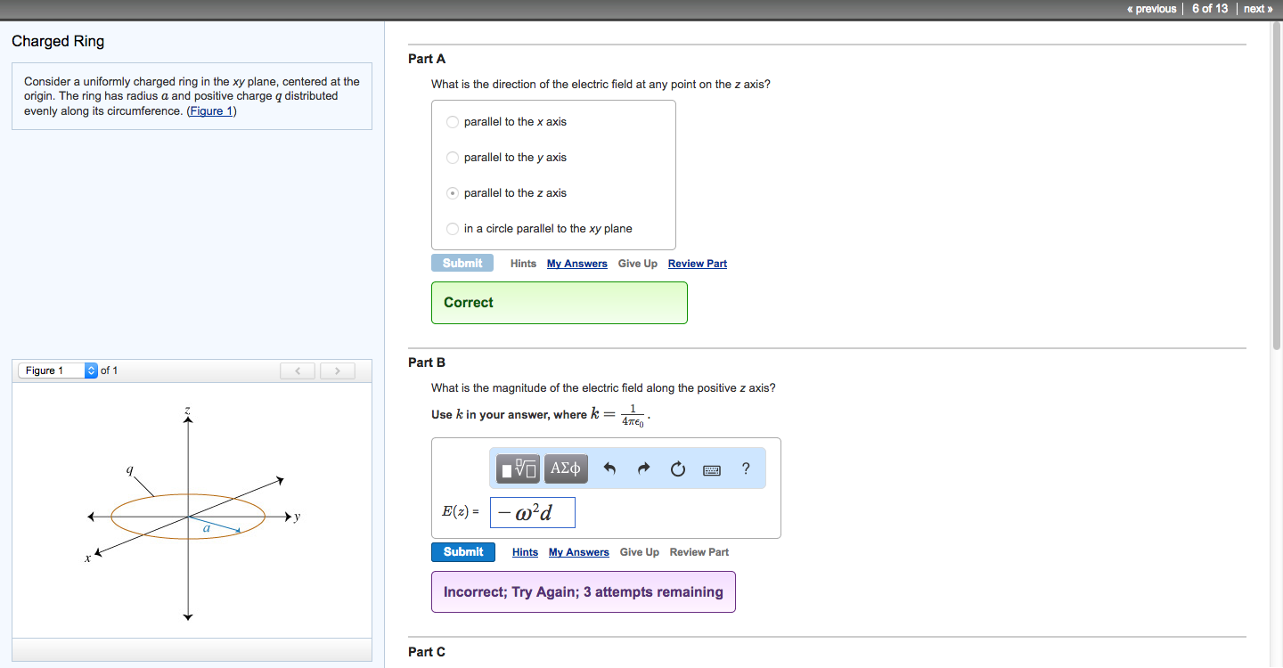
Task: Undo the last equation edit
Action: coord(609,468)
